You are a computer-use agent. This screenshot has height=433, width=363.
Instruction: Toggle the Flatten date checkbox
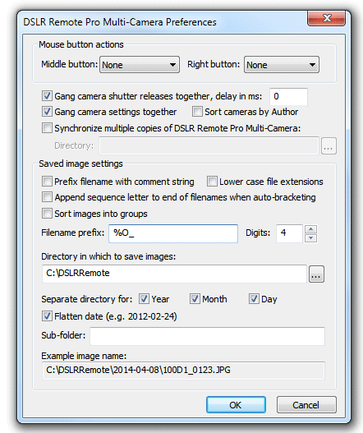pos(47,316)
